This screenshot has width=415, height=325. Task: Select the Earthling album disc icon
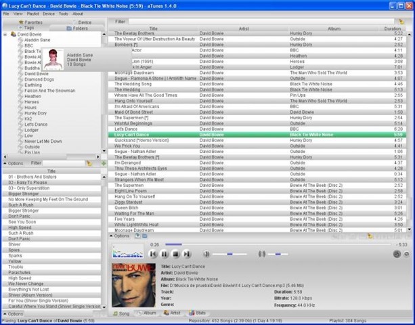[20, 85]
